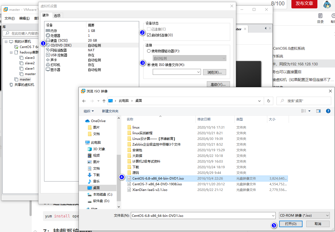Click the file name input field
Screen dimensions: 335x232
(x=201, y=216)
